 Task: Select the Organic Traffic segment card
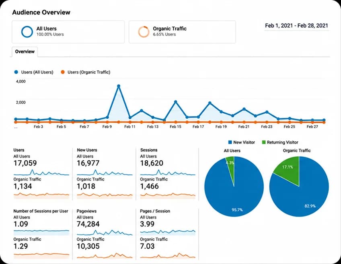(182, 32)
